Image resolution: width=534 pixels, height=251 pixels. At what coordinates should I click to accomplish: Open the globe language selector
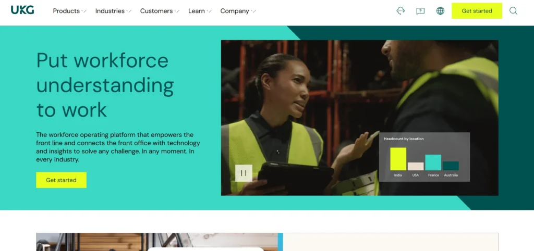tap(440, 11)
